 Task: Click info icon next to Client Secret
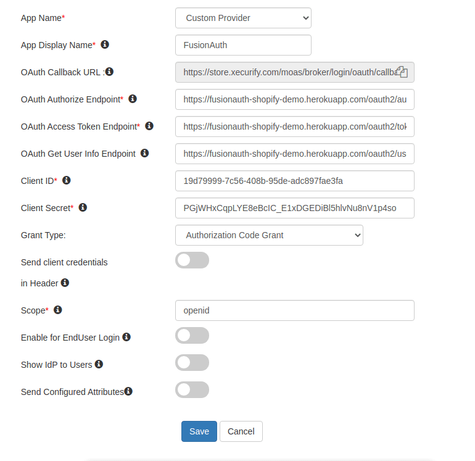pos(83,207)
